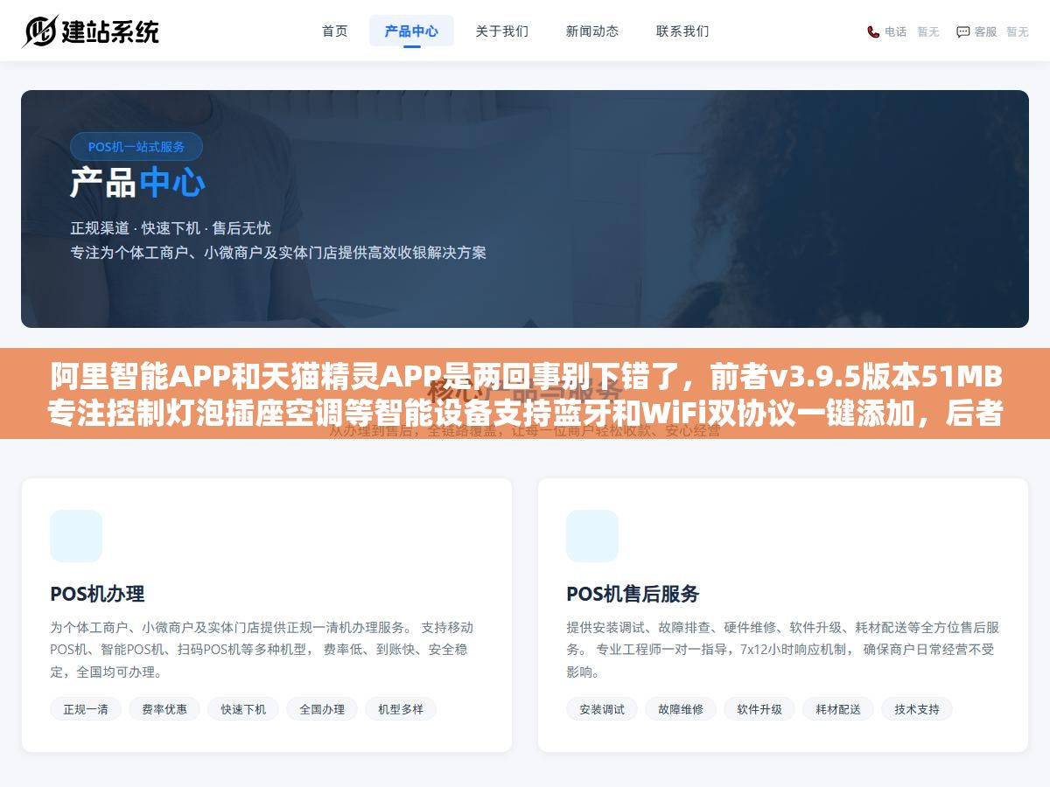Click the banner line starting 专注为个体工商户
Screen dimensions: 1050x787
278,253
